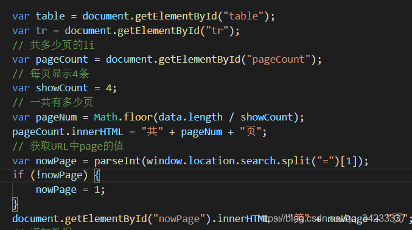Click the variable name 'table' in first line
This screenshot has width=412, height=230.
point(50,16)
